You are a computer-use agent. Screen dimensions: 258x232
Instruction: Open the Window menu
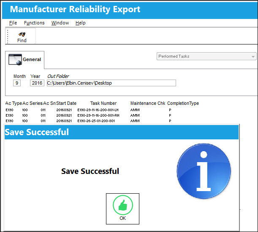[60, 23]
